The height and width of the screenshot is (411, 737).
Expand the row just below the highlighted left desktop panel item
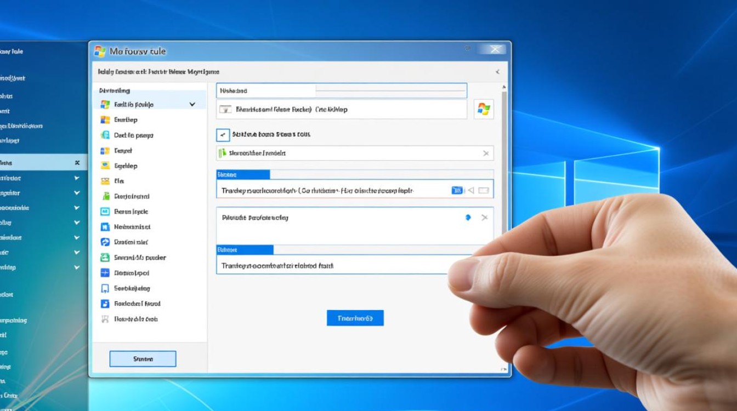(x=77, y=178)
